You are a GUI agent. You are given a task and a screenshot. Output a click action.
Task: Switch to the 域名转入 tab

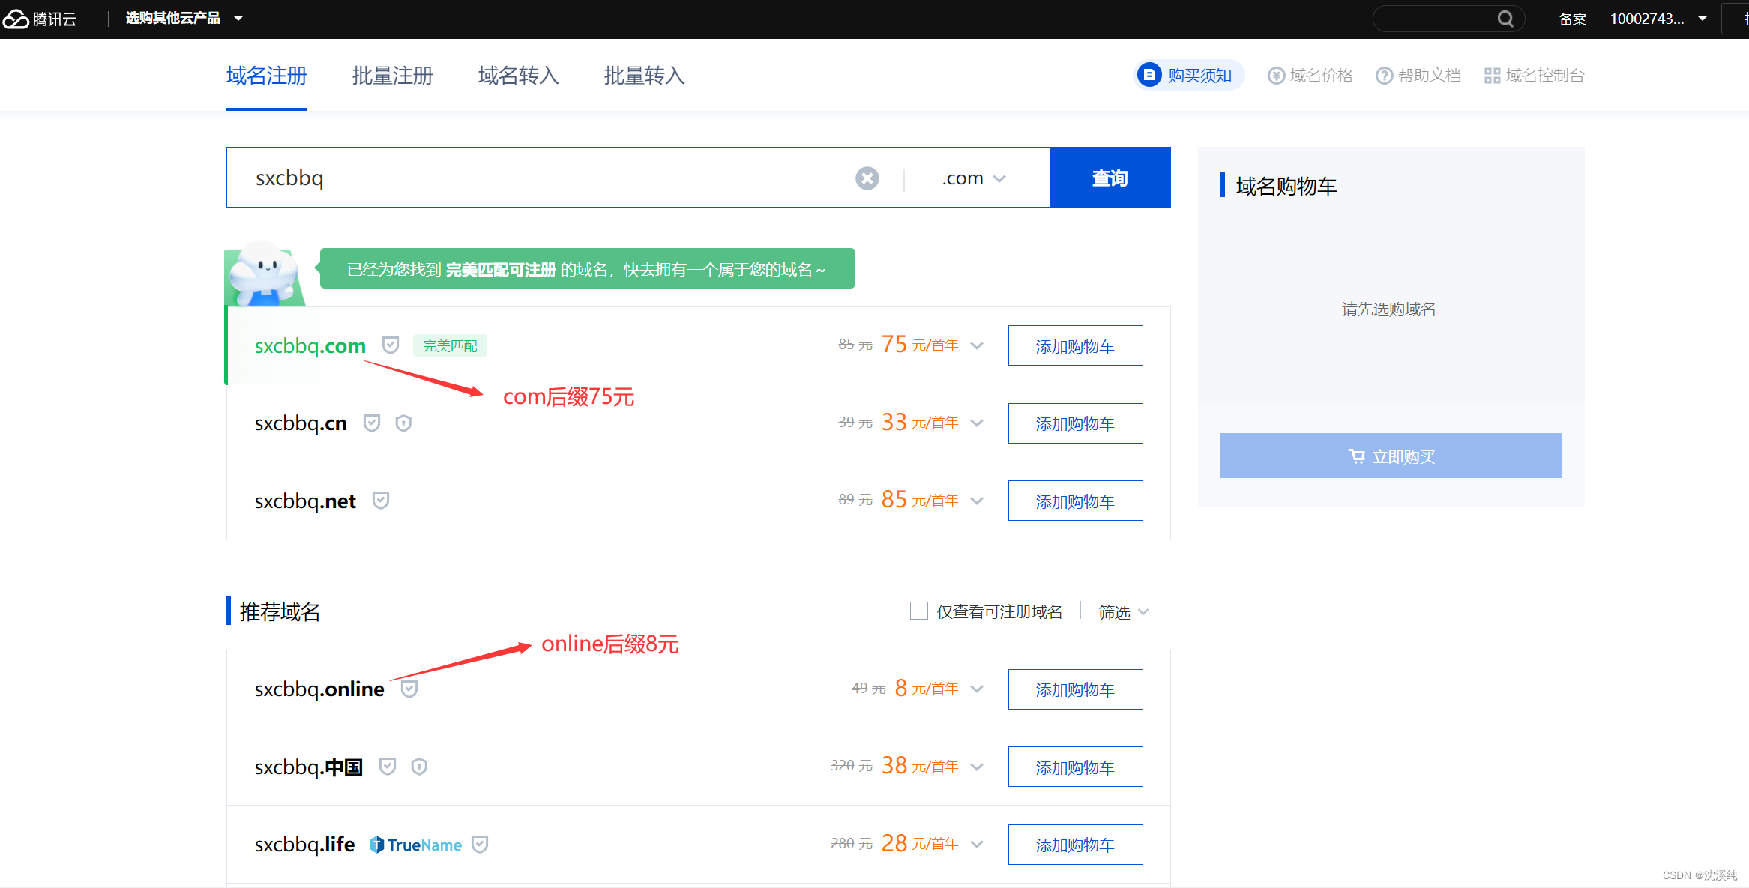coord(518,76)
